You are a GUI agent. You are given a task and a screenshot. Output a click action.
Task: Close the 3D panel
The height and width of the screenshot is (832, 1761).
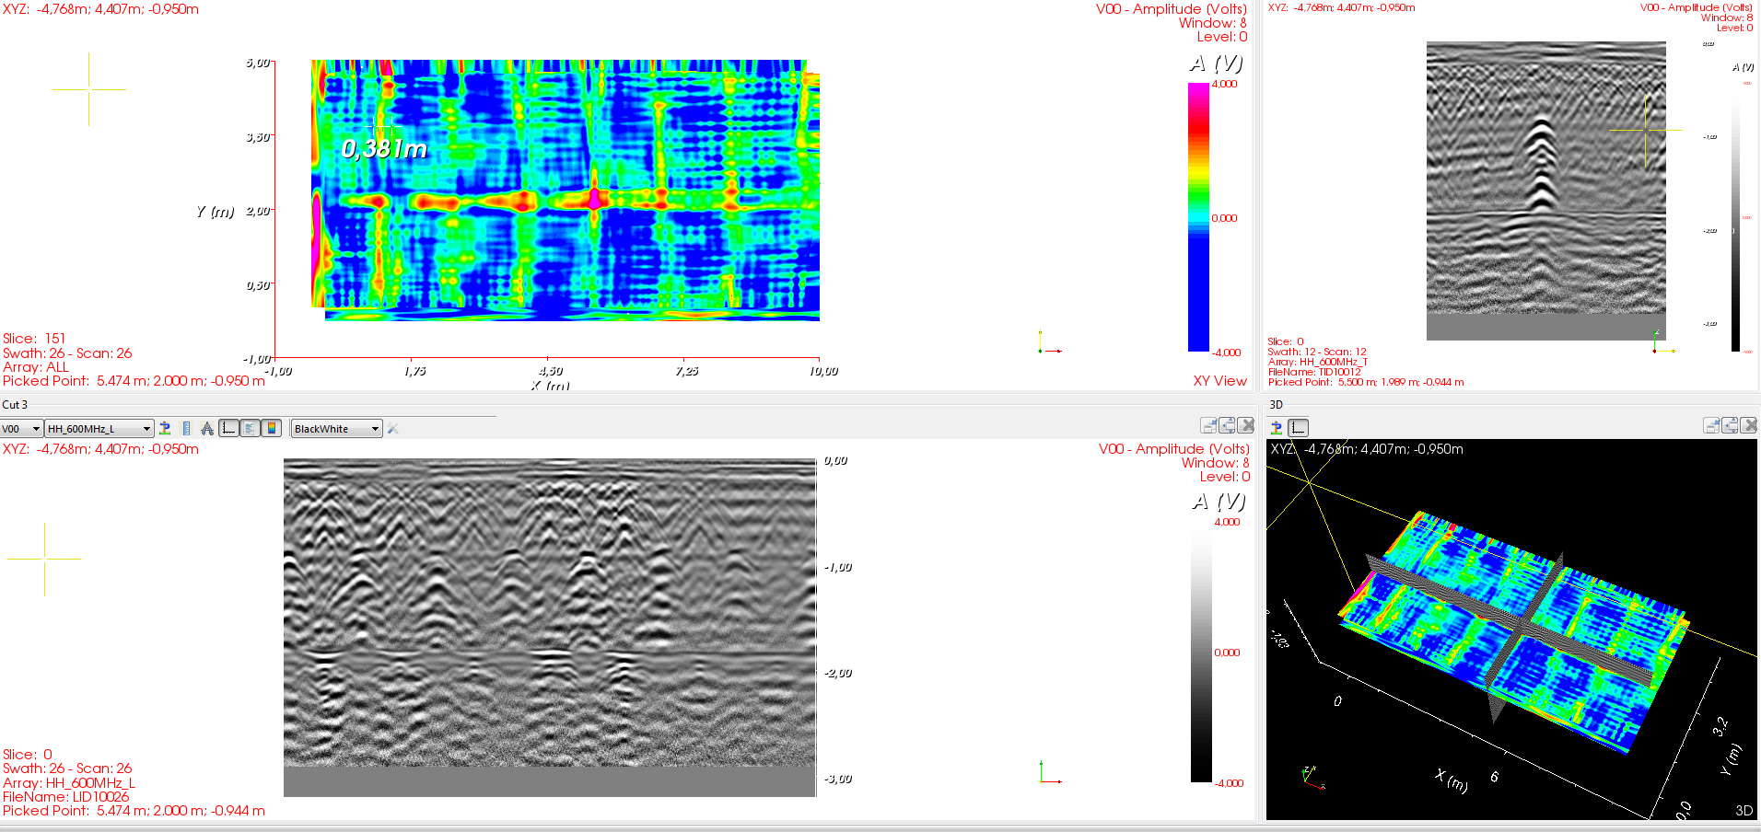pos(1749,425)
